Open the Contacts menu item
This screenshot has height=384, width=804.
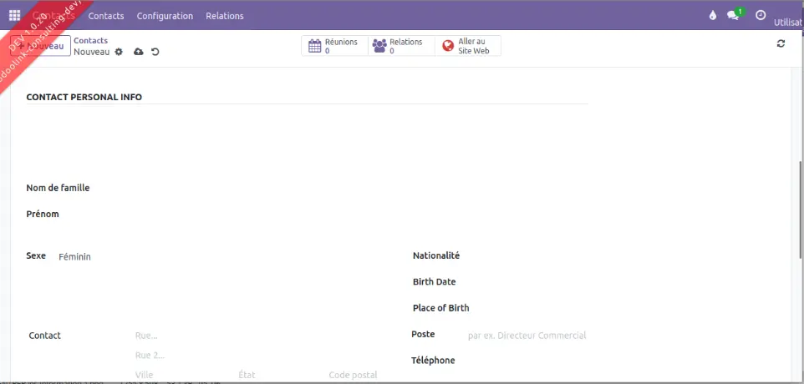point(106,16)
